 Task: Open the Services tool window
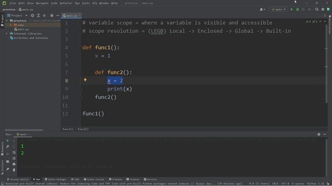[150, 179]
